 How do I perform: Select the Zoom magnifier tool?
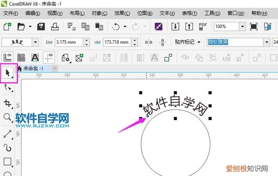pos(8,118)
